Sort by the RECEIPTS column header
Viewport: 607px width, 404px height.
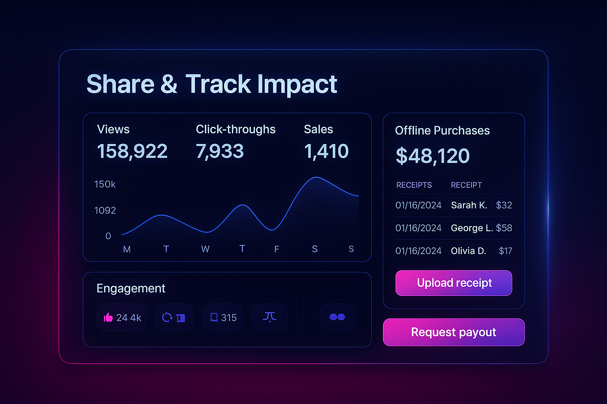[x=414, y=185]
